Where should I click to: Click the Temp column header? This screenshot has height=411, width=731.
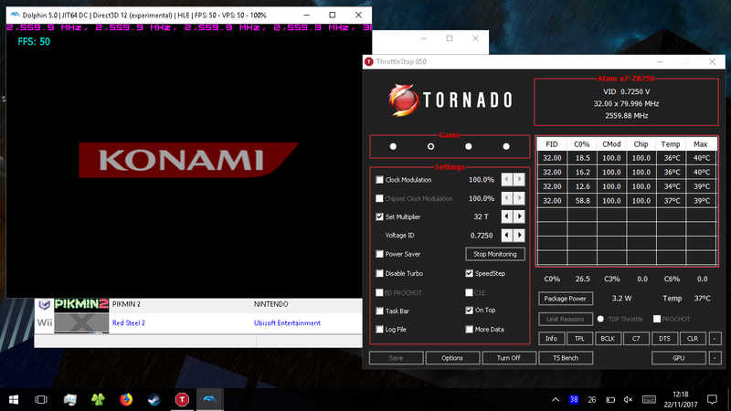coord(671,144)
